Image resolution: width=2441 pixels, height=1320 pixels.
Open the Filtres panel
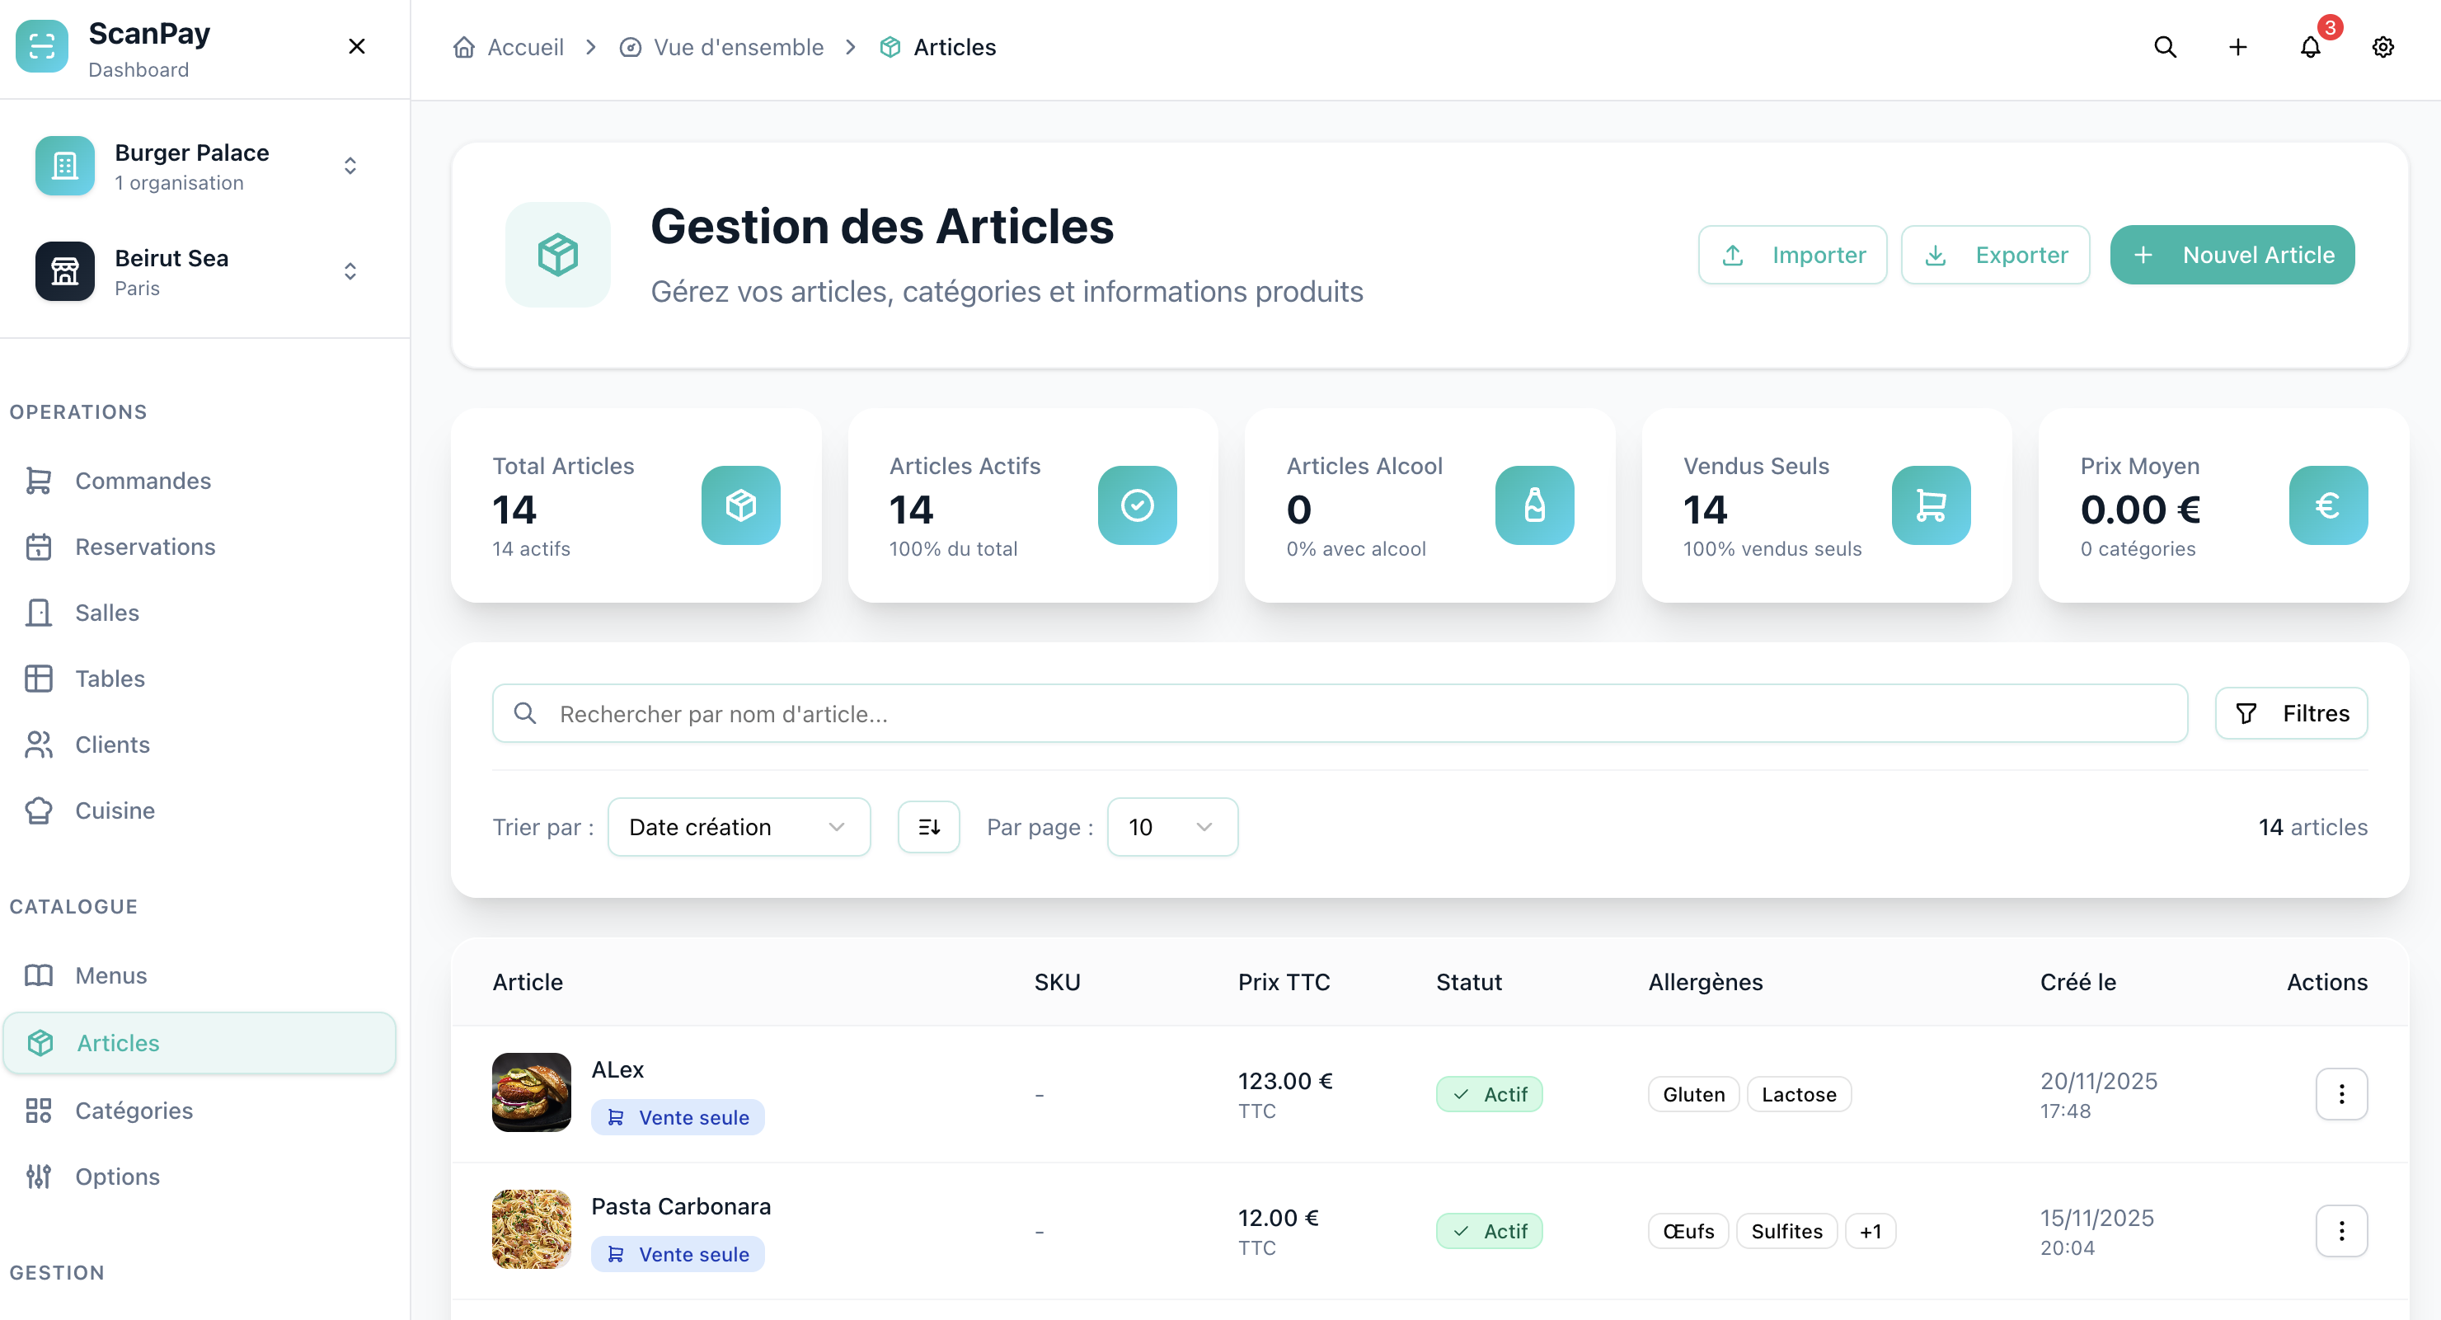2293,712
